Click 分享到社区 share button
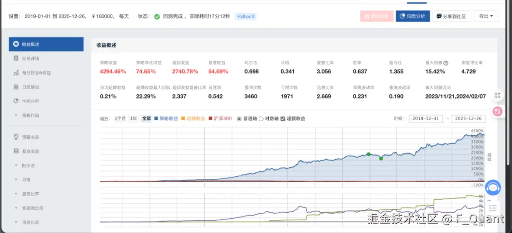512x233 pixels. pos(452,16)
